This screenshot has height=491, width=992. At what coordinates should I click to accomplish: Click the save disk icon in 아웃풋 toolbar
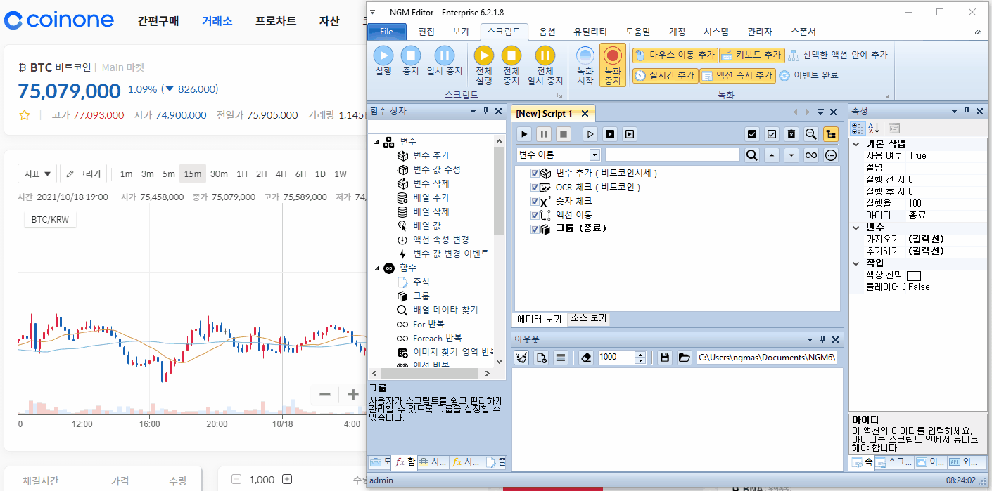(x=664, y=358)
